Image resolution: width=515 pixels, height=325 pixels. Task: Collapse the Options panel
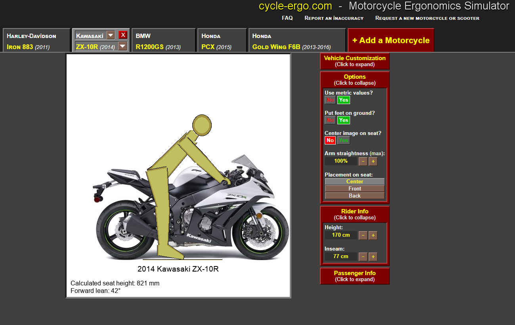[x=355, y=80]
